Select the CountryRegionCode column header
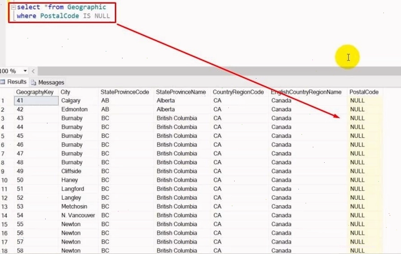 pyautogui.click(x=238, y=92)
